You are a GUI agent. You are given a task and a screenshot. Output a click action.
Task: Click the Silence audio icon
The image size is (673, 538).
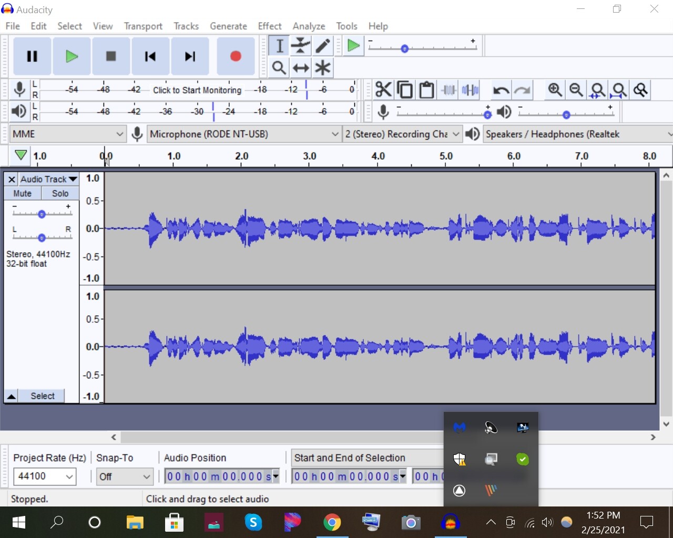pos(470,90)
